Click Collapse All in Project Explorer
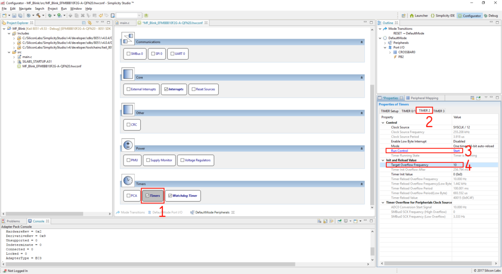Image resolution: width=502 pixels, height=274 pixels. tap(83, 23)
